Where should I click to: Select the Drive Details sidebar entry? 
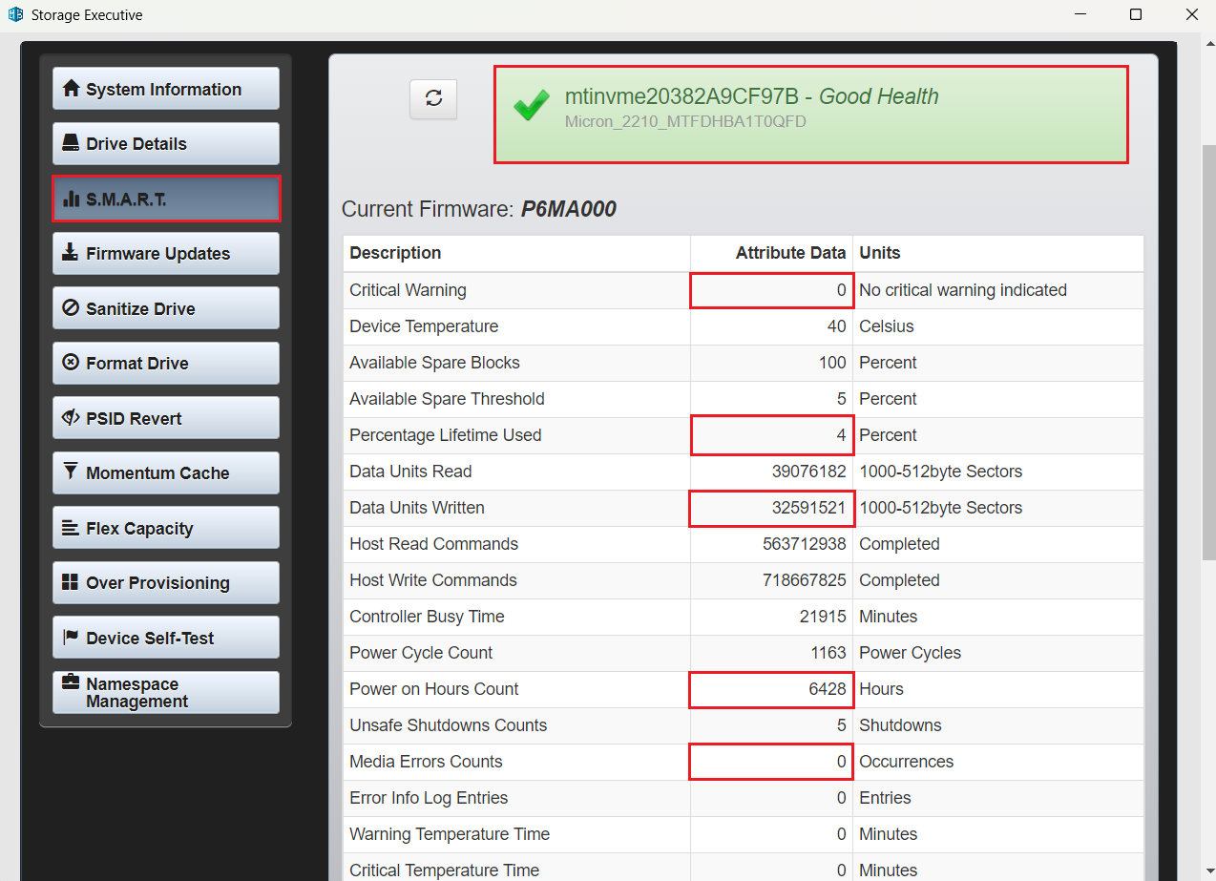[165, 143]
